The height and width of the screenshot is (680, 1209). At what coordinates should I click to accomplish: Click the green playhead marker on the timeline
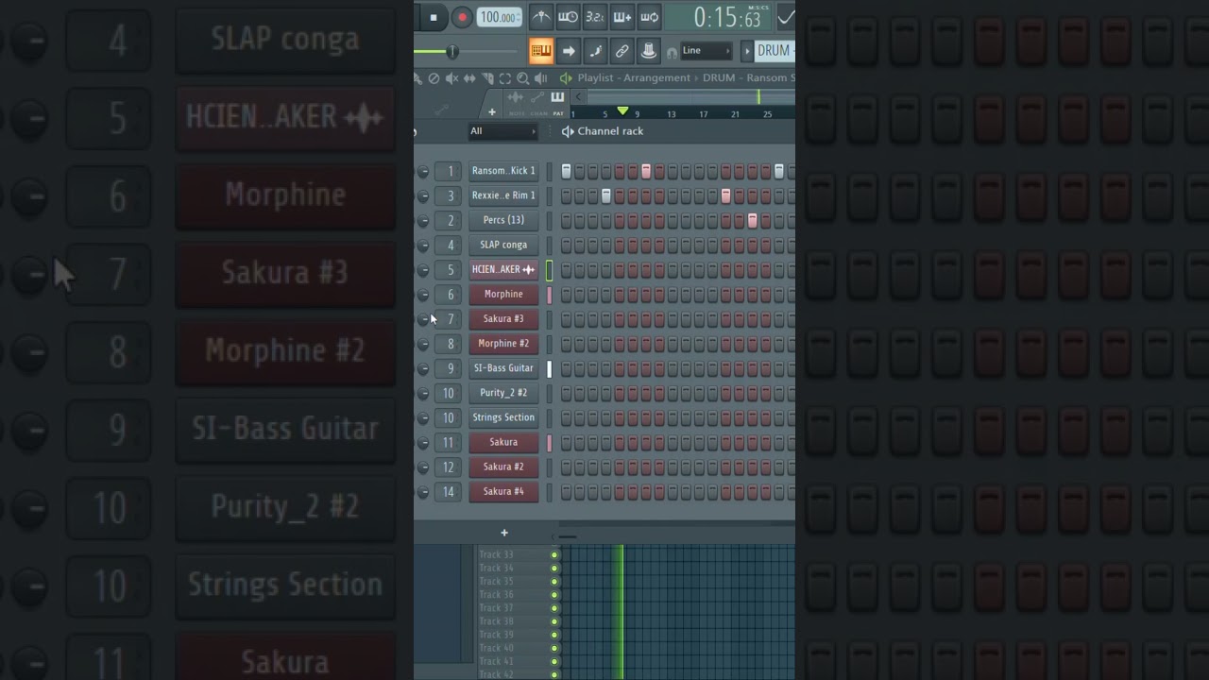(622, 111)
